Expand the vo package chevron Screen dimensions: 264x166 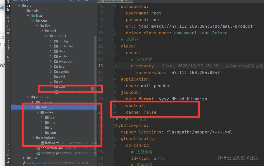pos(51,82)
